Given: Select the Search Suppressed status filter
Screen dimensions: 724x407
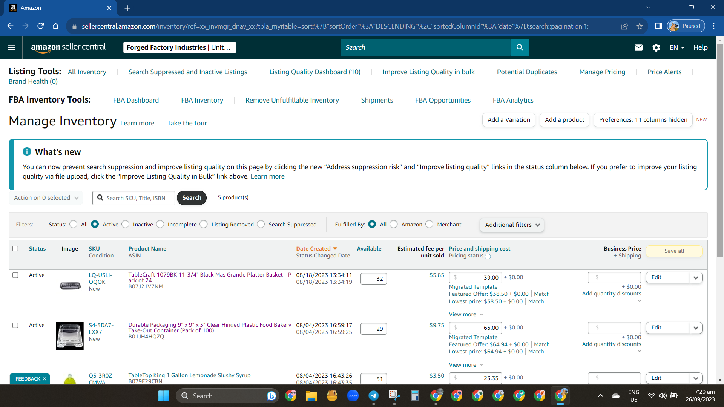Looking at the screenshot, I should click(x=261, y=224).
